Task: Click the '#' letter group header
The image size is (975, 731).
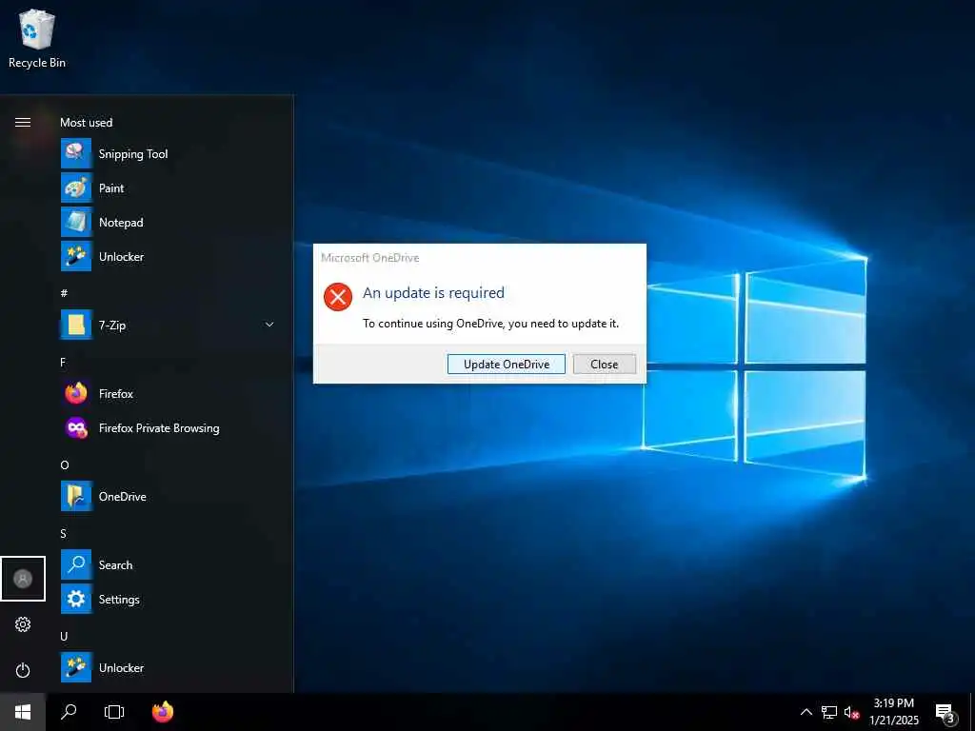Action: coord(64,293)
